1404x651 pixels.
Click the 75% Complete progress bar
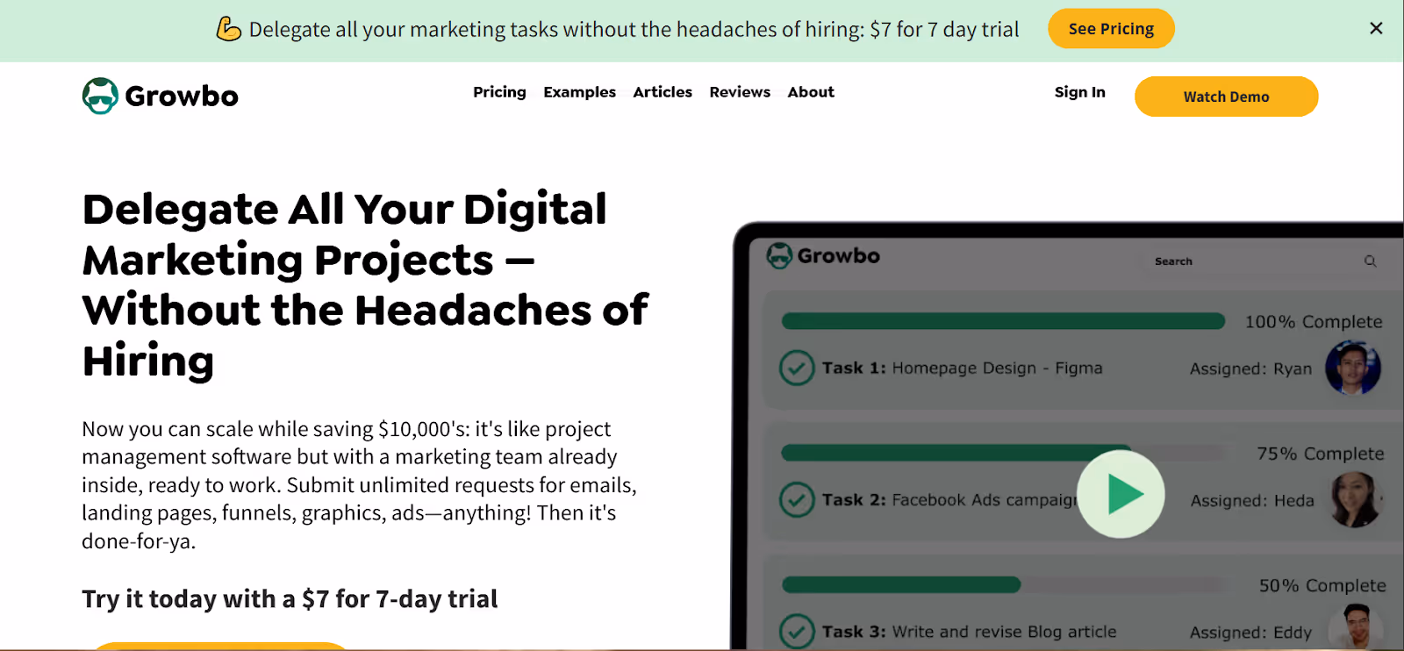(x=1003, y=453)
